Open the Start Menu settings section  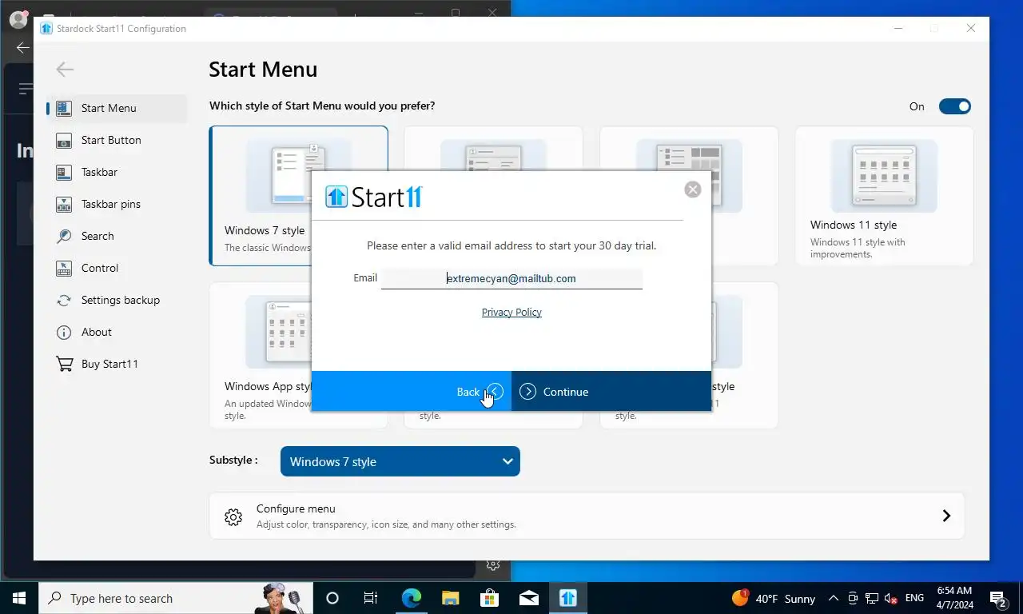tap(117, 108)
